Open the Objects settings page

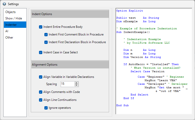click(x=15, y=12)
